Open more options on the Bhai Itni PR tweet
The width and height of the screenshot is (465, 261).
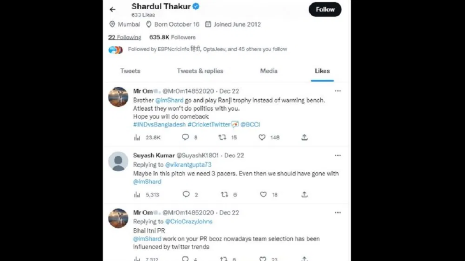(338, 213)
